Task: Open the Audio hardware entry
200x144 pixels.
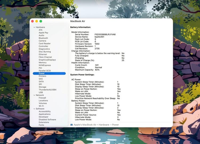Action: (41, 35)
